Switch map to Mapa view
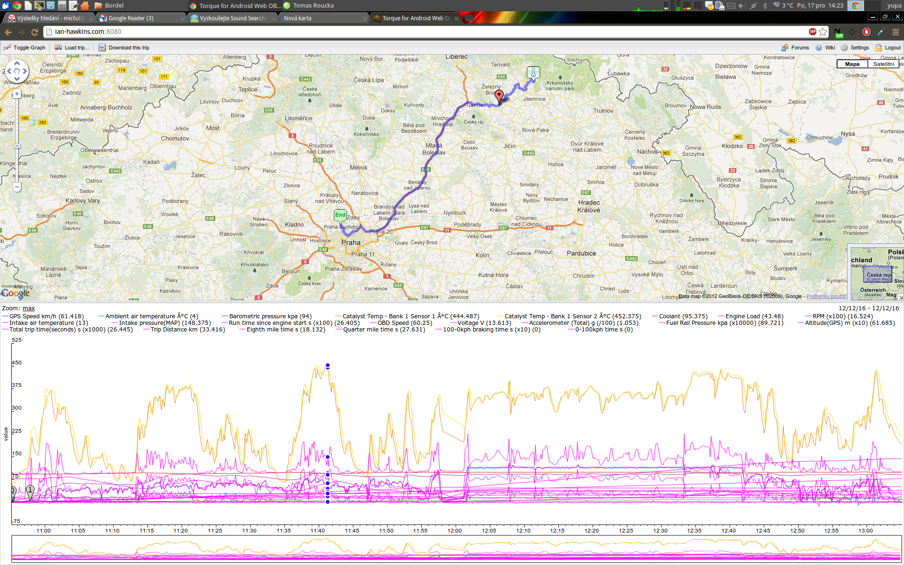The image size is (904, 565). click(x=852, y=64)
